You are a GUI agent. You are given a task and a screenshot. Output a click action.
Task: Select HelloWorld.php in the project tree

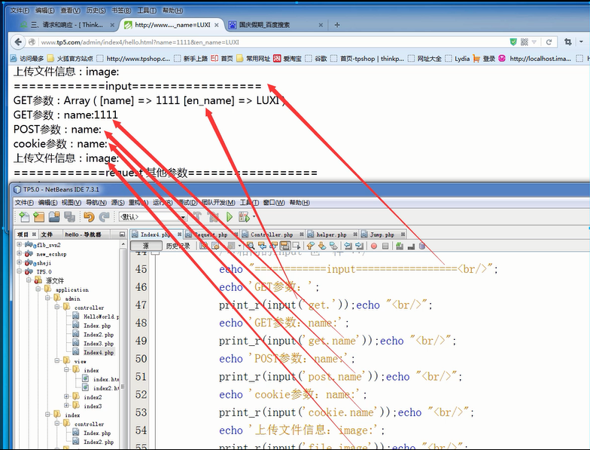coord(101,317)
